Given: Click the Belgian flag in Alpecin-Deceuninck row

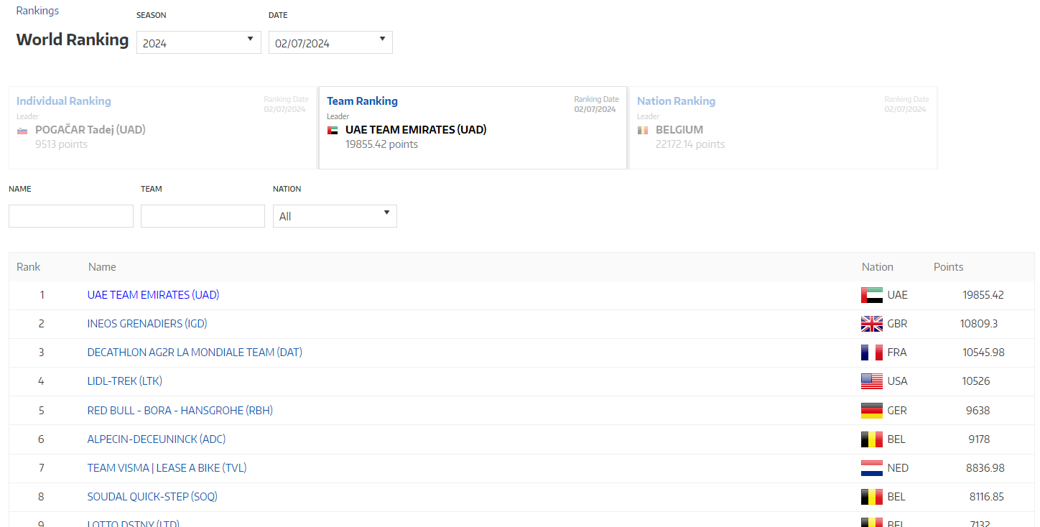Looking at the screenshot, I should pyautogui.click(x=872, y=439).
